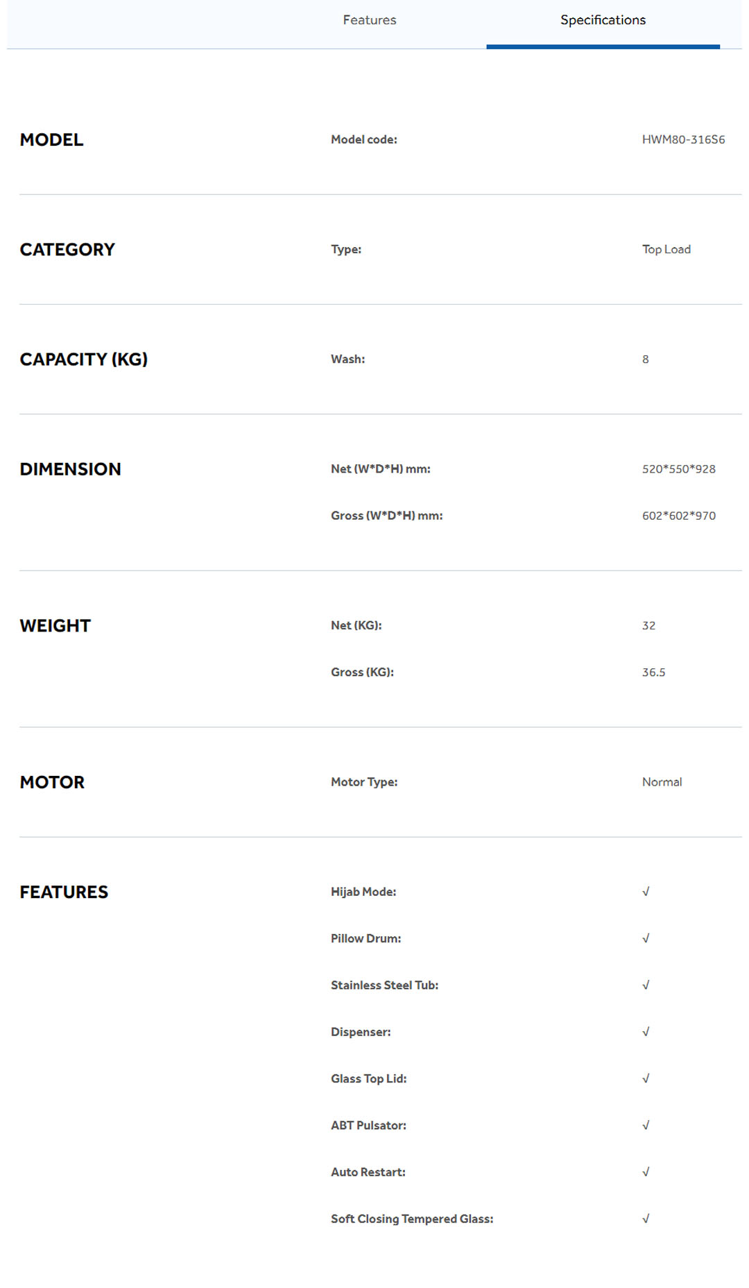Click the MODEL section heading
The image size is (749, 1288).
click(51, 140)
